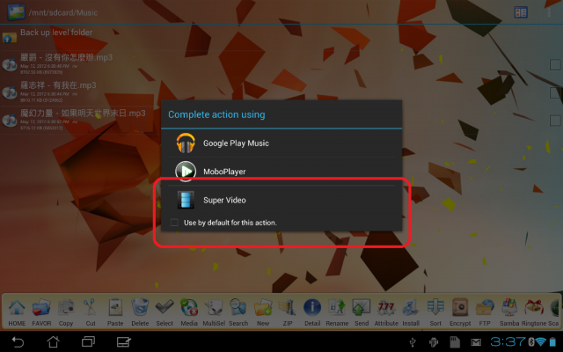The image size is (563, 352).
Task: Choose Google Play Music in the dialog
Action: point(281,143)
